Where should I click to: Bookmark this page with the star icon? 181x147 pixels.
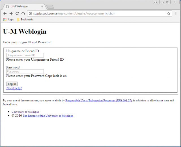(169, 14)
